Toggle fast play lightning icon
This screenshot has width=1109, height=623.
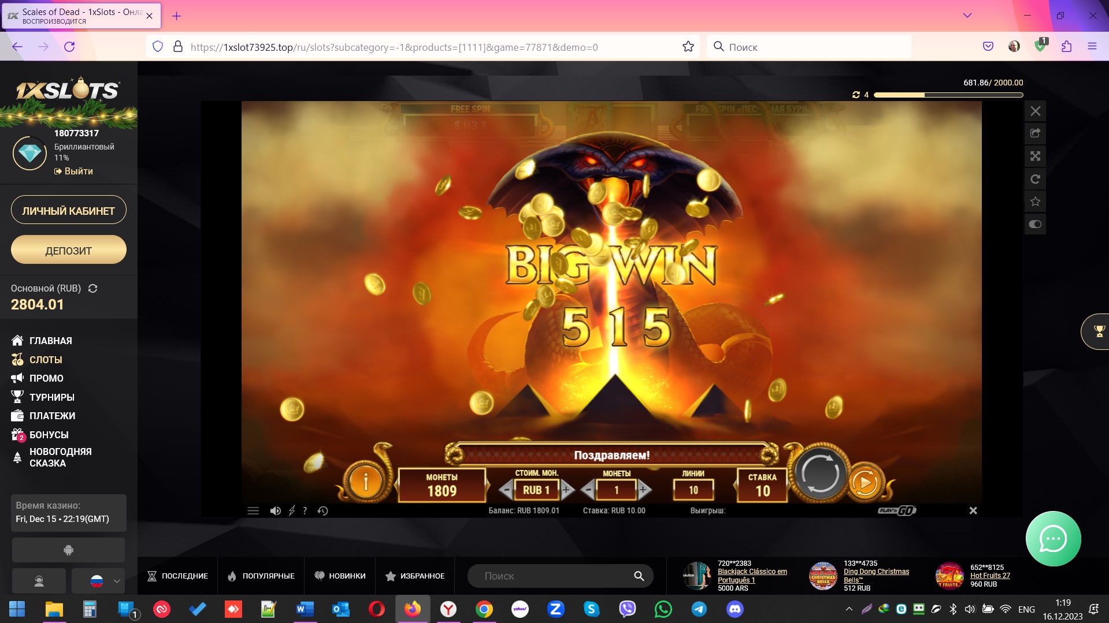pyautogui.click(x=292, y=511)
